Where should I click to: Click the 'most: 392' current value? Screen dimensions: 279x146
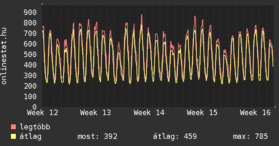pyautogui.click(x=98, y=136)
